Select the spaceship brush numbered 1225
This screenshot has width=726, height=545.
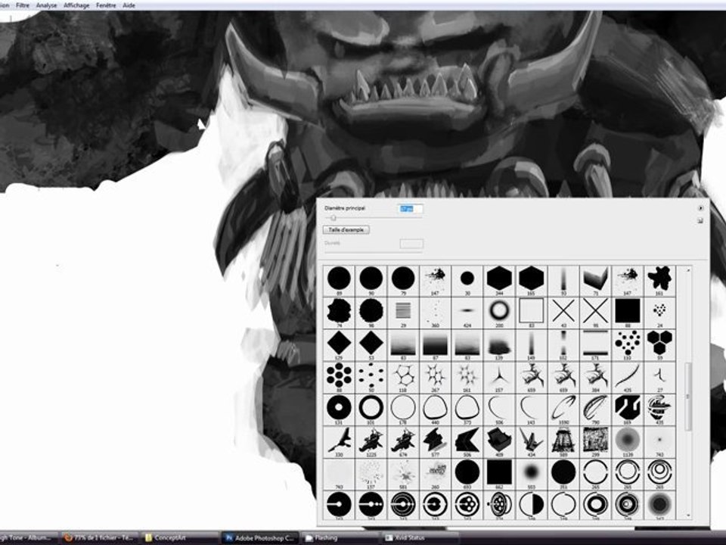[x=371, y=441]
